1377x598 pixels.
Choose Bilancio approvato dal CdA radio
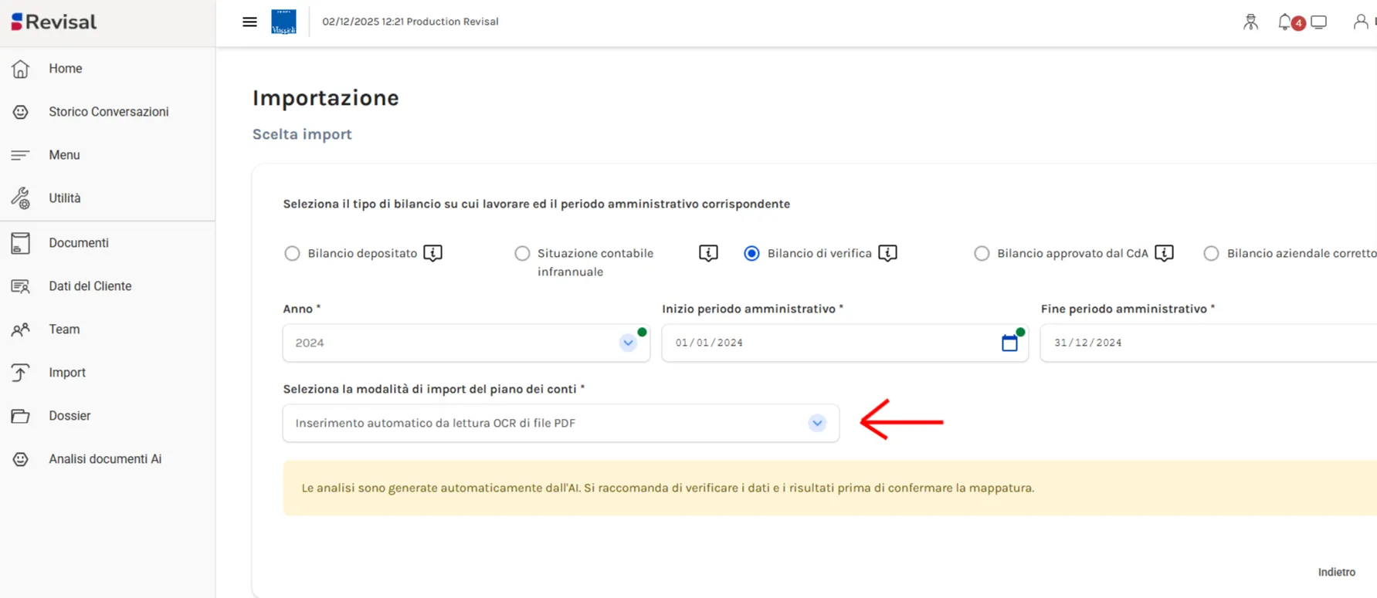982,253
